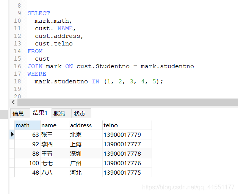Select name cell 七七

[55, 163]
